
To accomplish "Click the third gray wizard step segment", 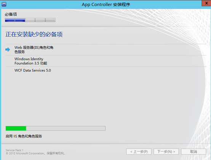I will (30, 20).
